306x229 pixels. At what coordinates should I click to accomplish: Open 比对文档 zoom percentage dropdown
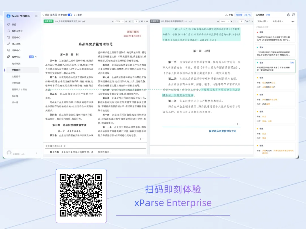[225, 21]
